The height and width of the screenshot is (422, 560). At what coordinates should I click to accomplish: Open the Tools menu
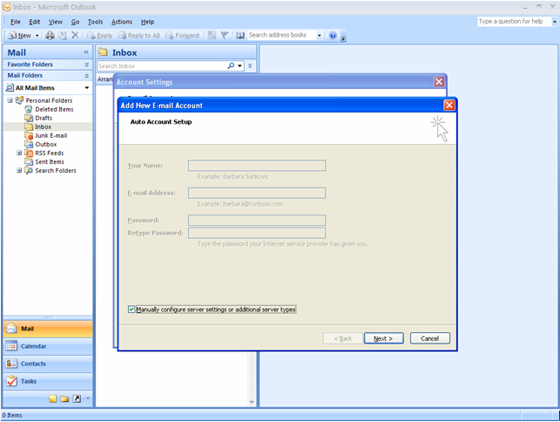click(x=95, y=21)
